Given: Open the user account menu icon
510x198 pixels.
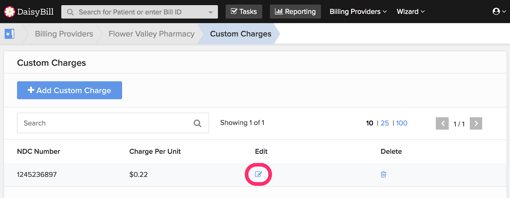Looking at the screenshot, I should pos(496,11).
